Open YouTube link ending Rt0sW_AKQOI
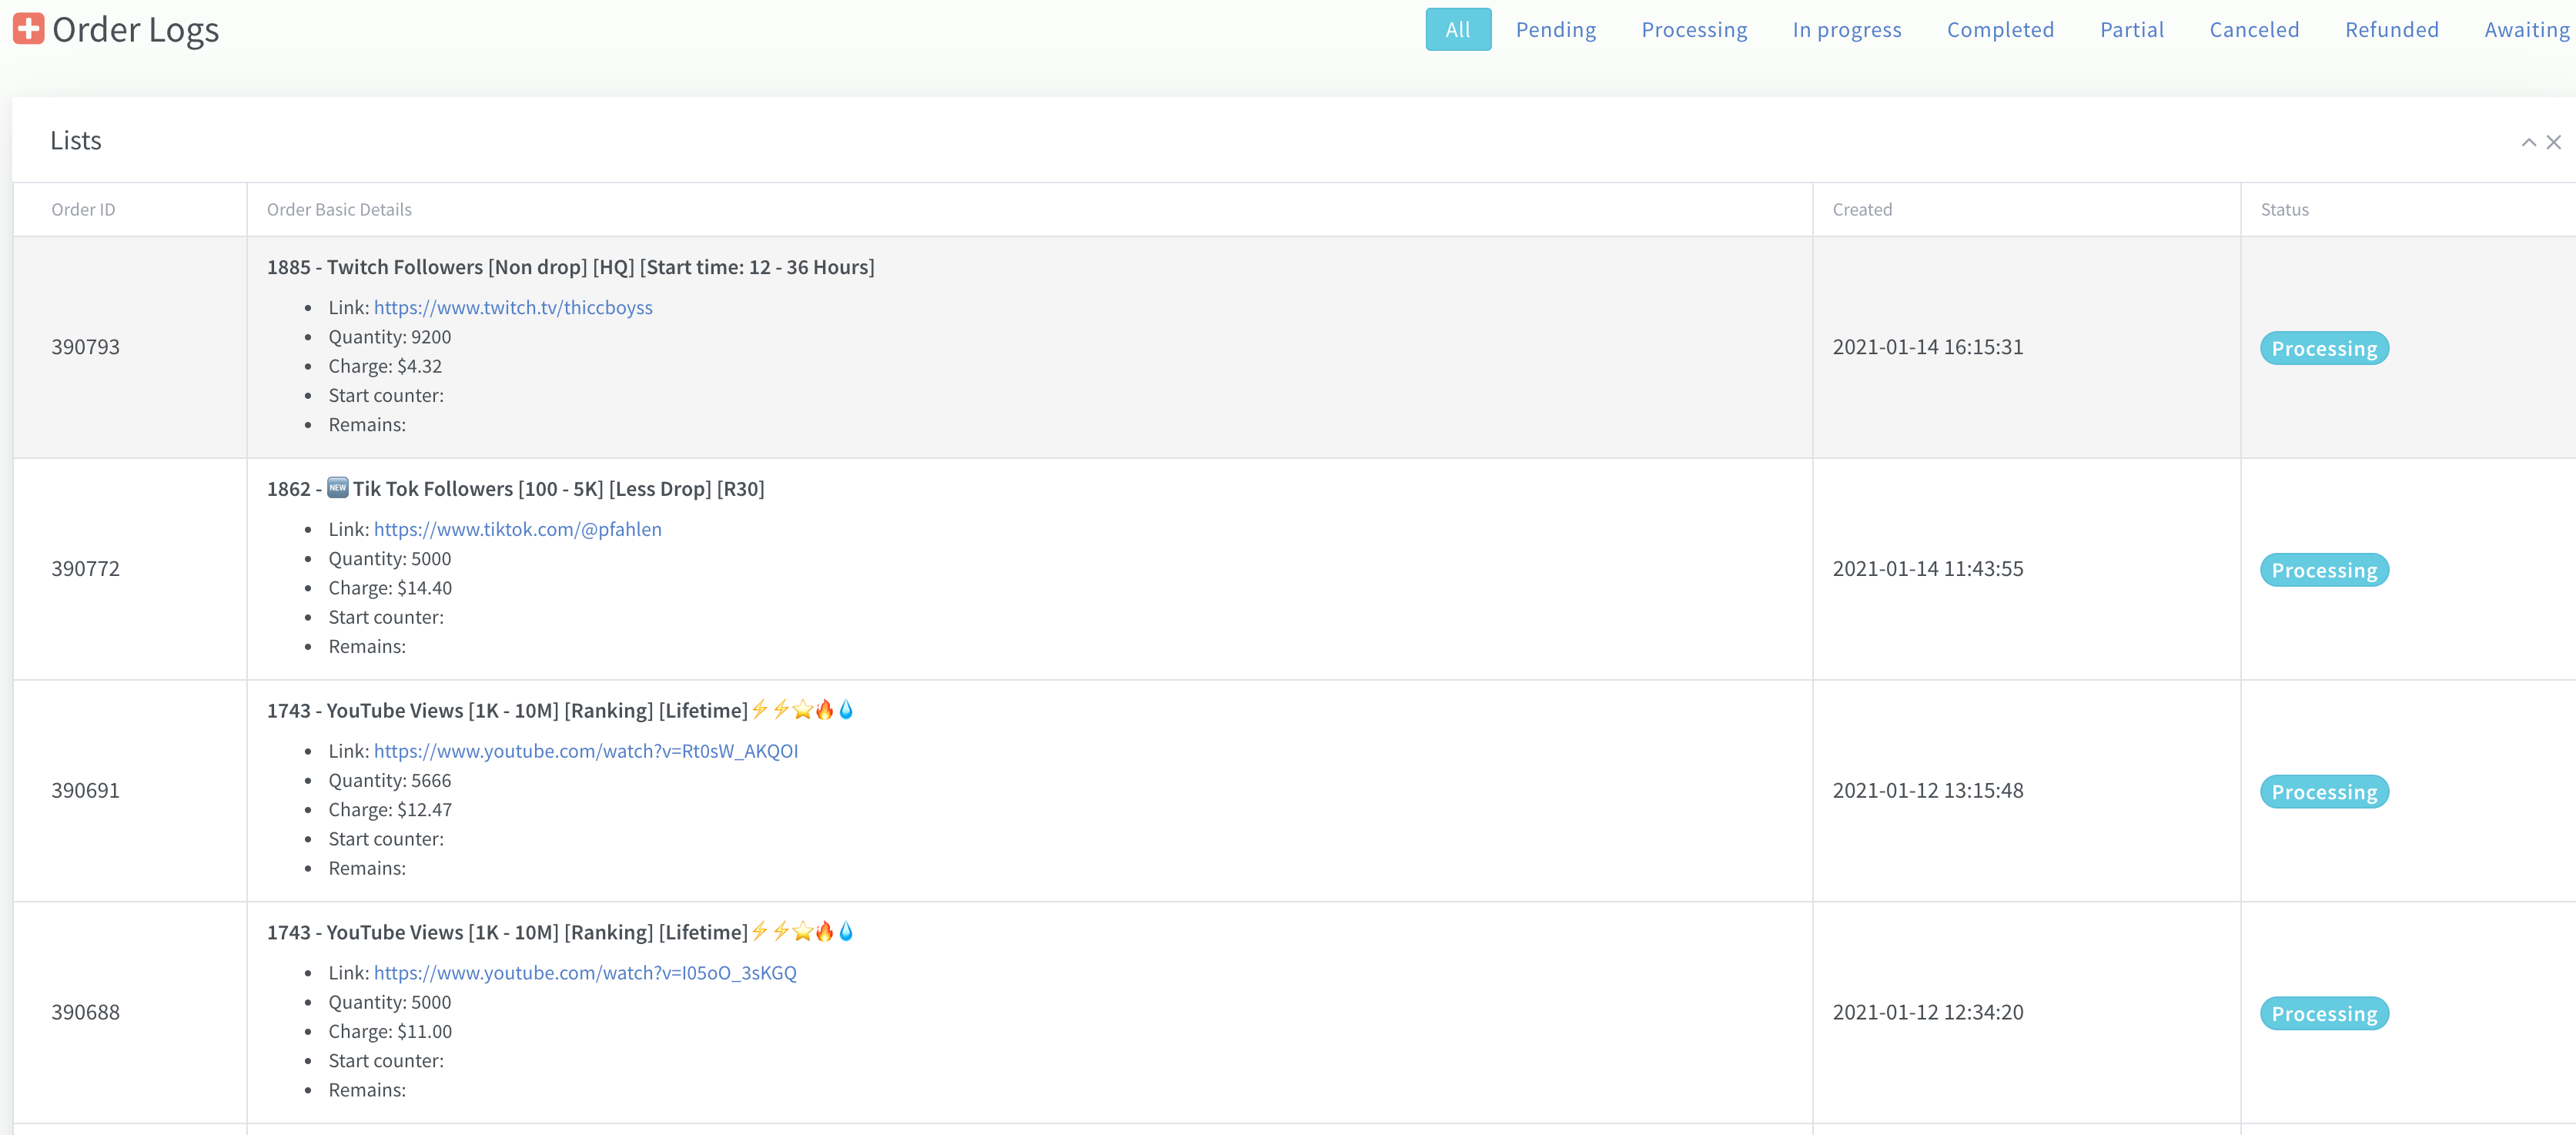Image resolution: width=2576 pixels, height=1135 pixels. 585,751
